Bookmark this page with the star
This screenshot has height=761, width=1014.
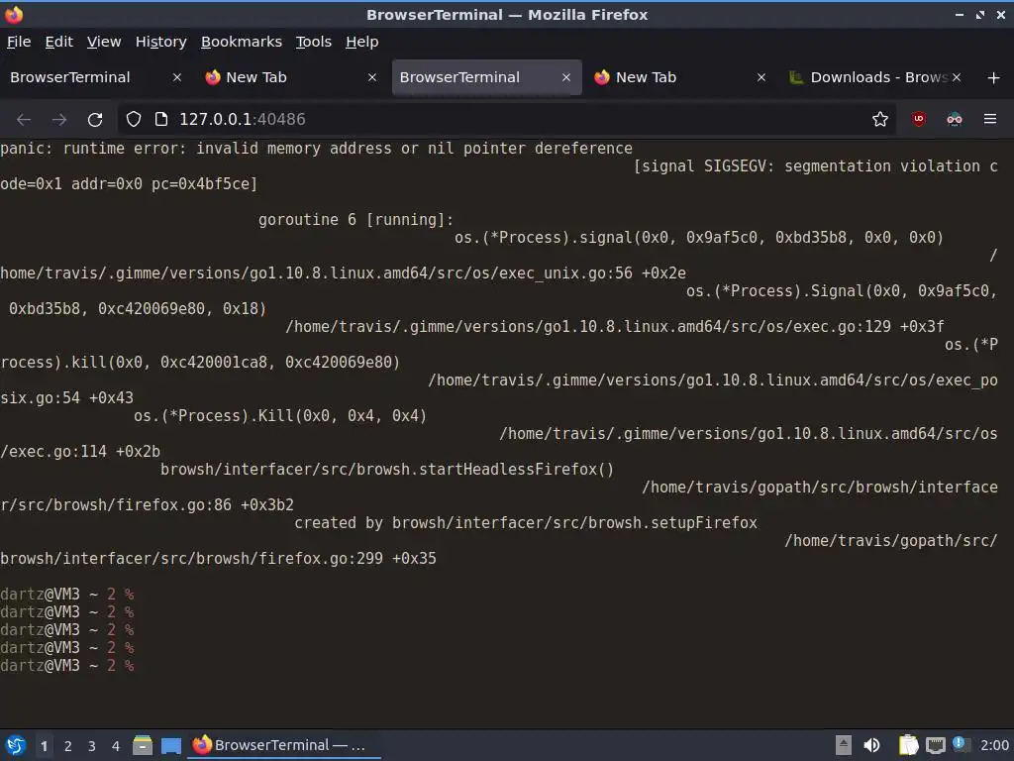pos(879,119)
